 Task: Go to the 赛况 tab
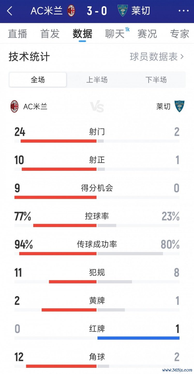click(x=147, y=34)
